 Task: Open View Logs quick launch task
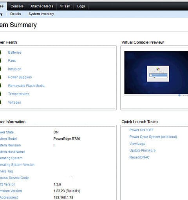[x=137, y=144]
